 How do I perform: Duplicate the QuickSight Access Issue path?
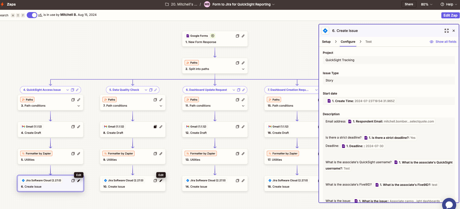pyautogui.click(x=72, y=90)
